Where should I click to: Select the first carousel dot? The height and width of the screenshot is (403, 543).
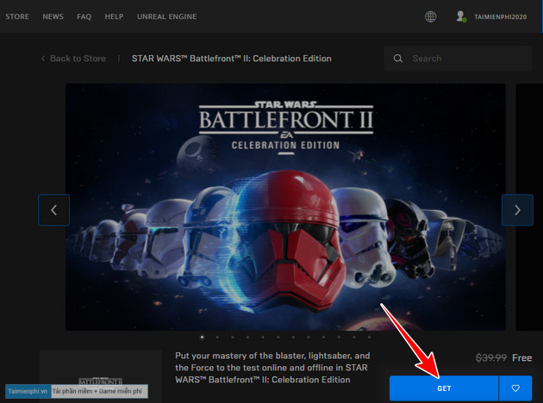(203, 337)
